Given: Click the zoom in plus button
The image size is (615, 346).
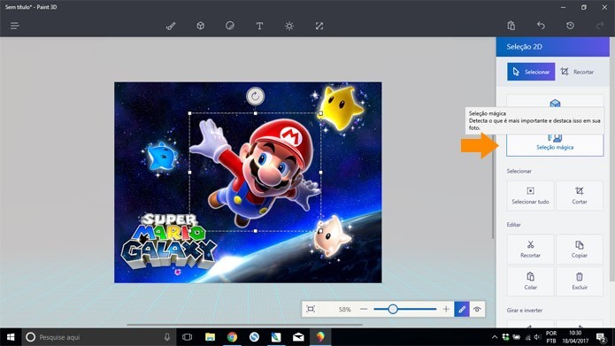Looking at the screenshot, I should (446, 309).
